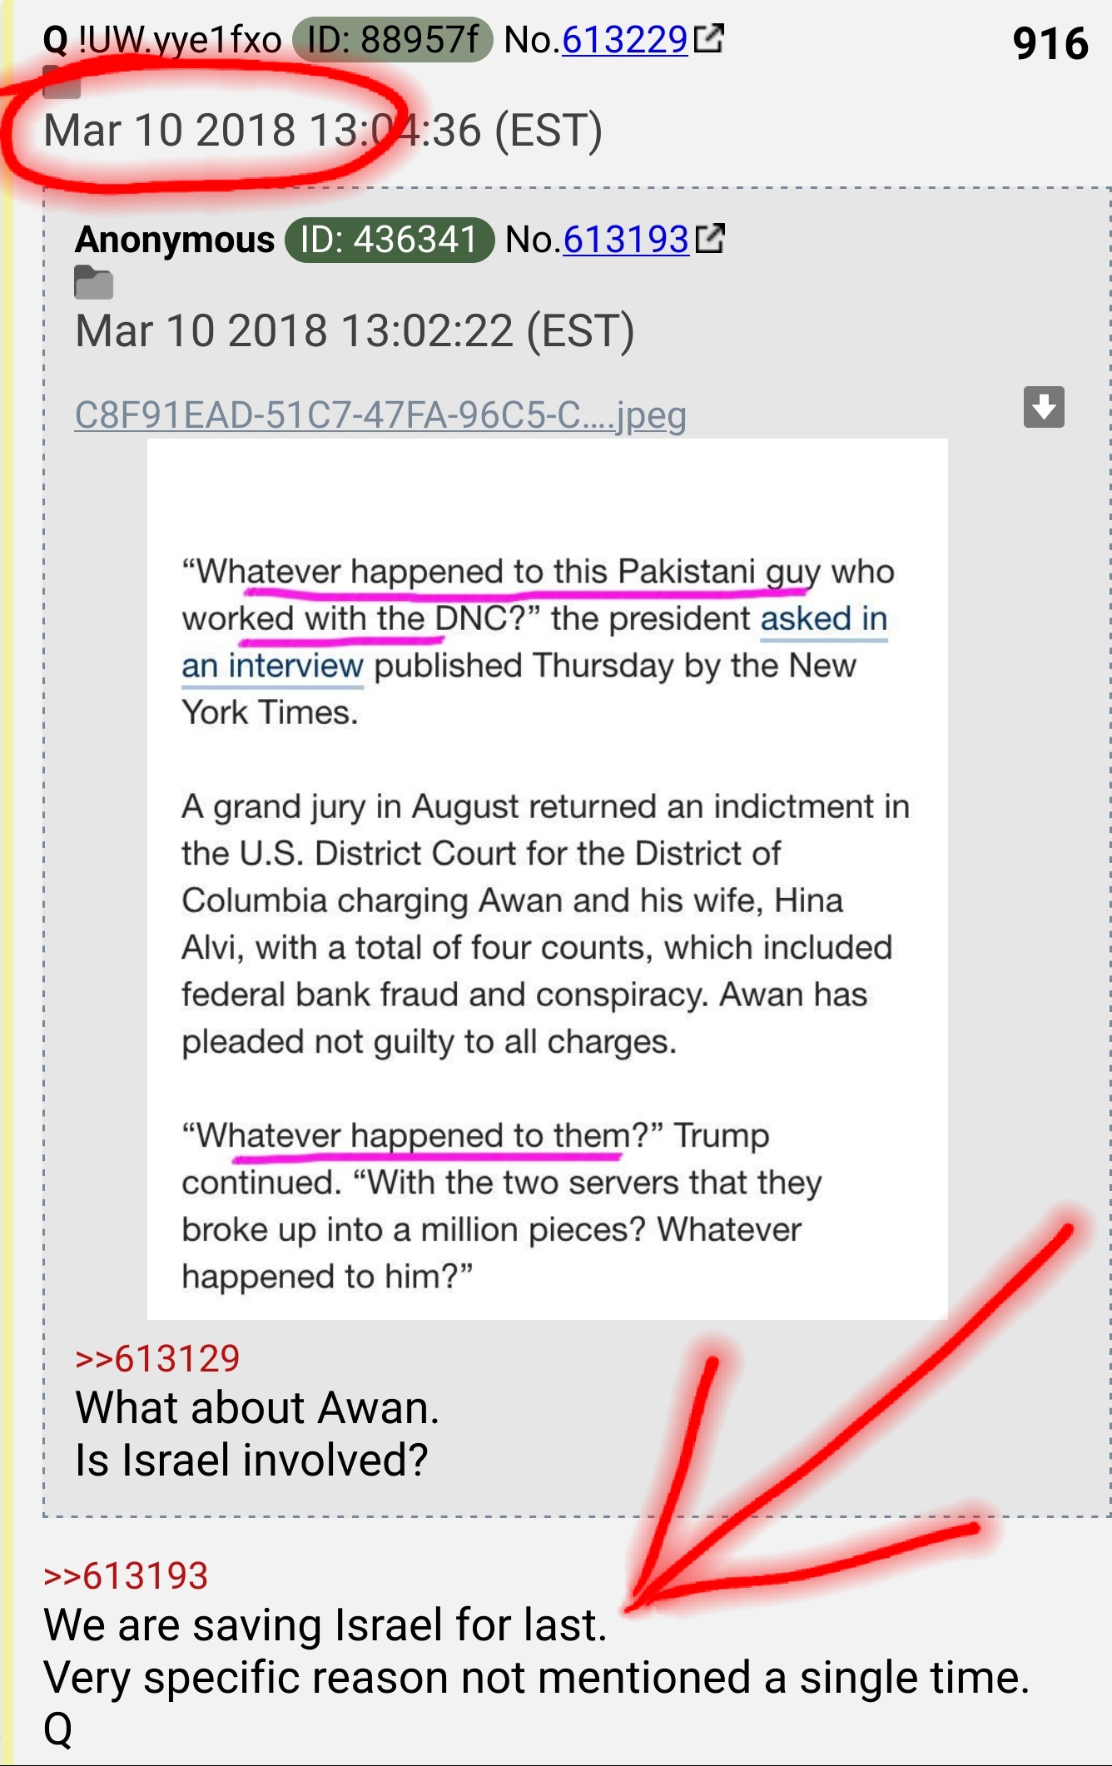This screenshot has width=1112, height=1766.
Task: Click external link icon beside No.613193
Action: click(710, 239)
